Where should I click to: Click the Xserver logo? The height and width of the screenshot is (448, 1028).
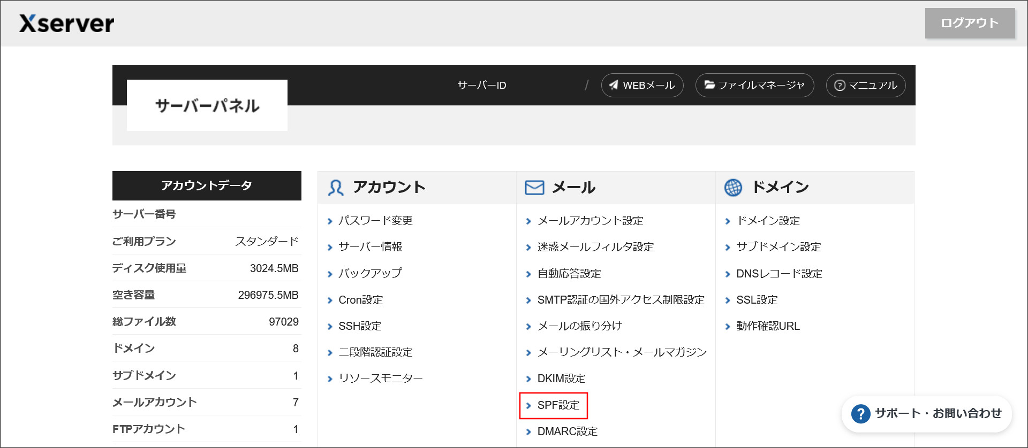pyautogui.click(x=66, y=24)
